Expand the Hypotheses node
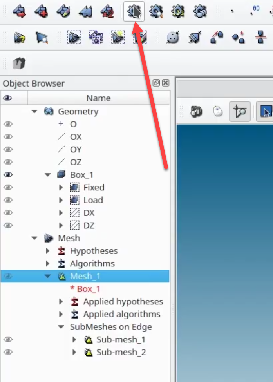The height and width of the screenshot is (382, 273). tap(48, 251)
